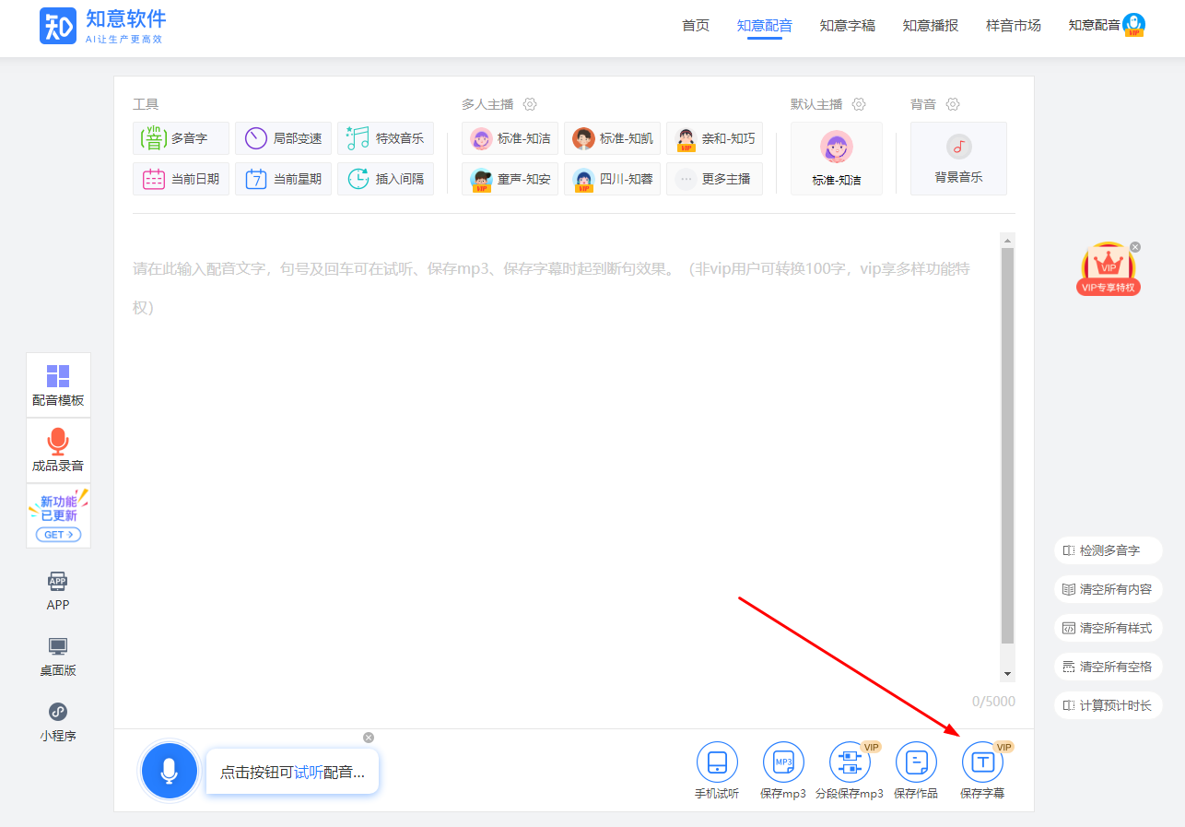The height and width of the screenshot is (827, 1185).
Task: Go to 样音市场 page
Action: tap(1013, 26)
